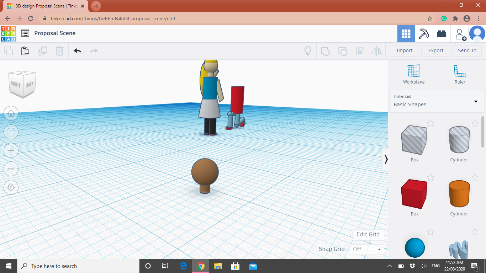Click the Export button
This screenshot has width=486, height=273.
436,50
